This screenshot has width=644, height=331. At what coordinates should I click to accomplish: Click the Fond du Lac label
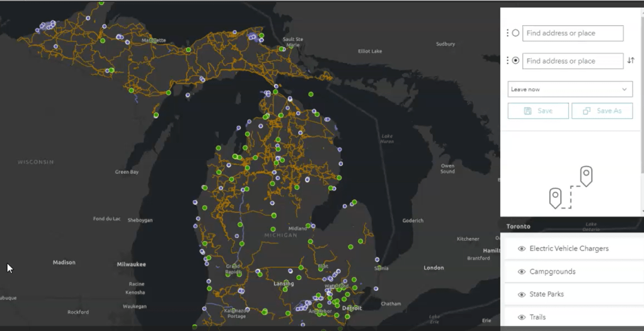pos(106,218)
